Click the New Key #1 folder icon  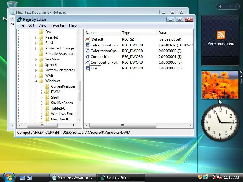click(47, 119)
